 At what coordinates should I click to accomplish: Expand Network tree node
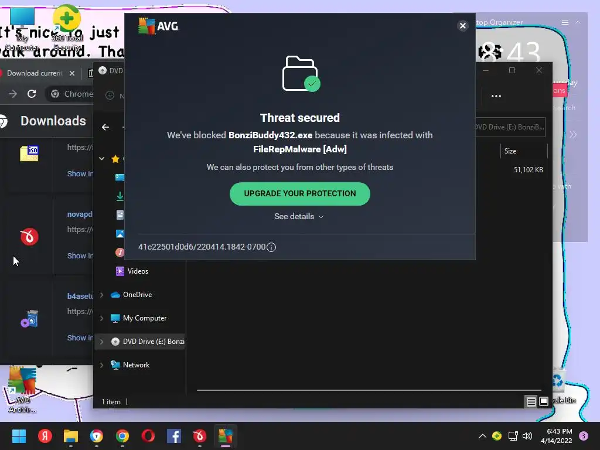pyautogui.click(x=101, y=365)
